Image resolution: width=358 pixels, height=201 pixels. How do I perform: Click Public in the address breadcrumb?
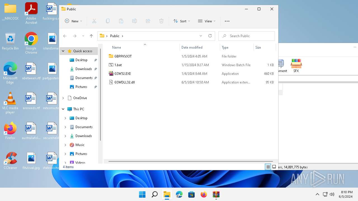point(115,36)
